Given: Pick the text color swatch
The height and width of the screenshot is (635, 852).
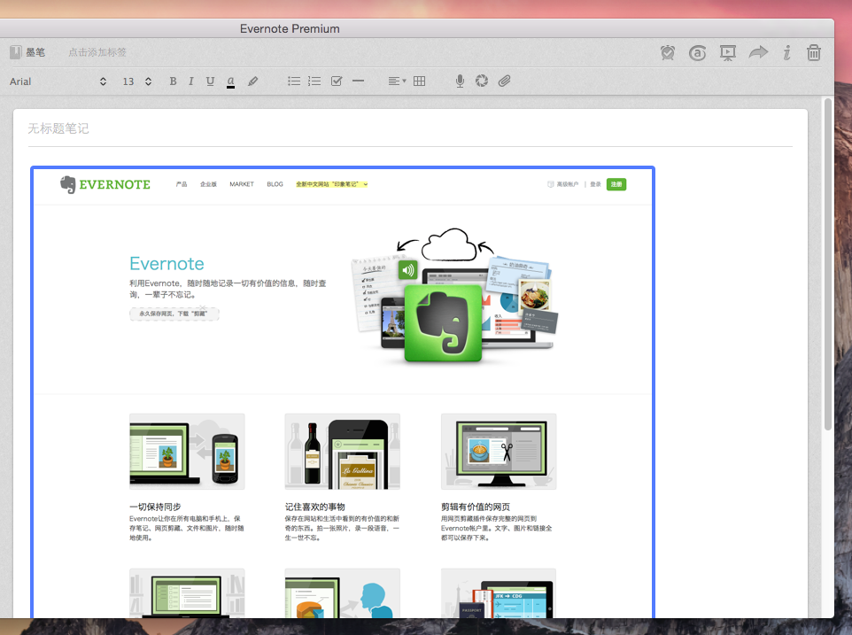Looking at the screenshot, I should point(231,81).
